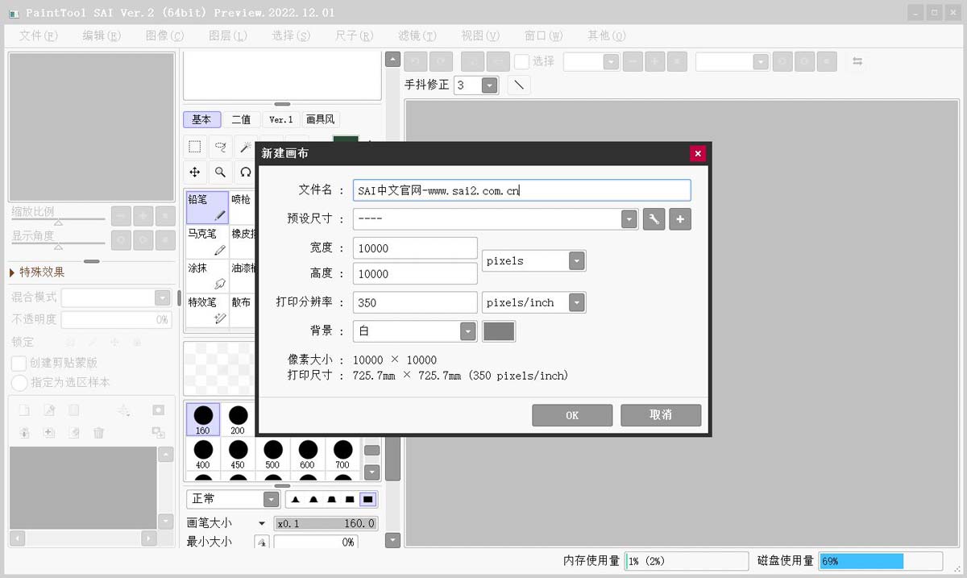Click the minimum size pressure icon
The image size is (967, 578).
[262, 543]
